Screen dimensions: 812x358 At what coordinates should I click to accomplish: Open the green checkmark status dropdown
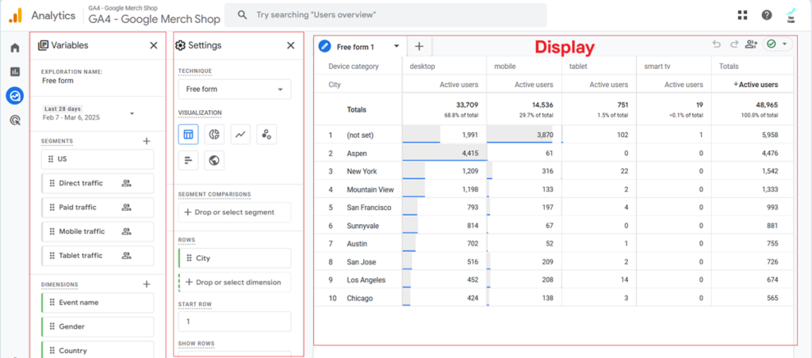click(778, 44)
